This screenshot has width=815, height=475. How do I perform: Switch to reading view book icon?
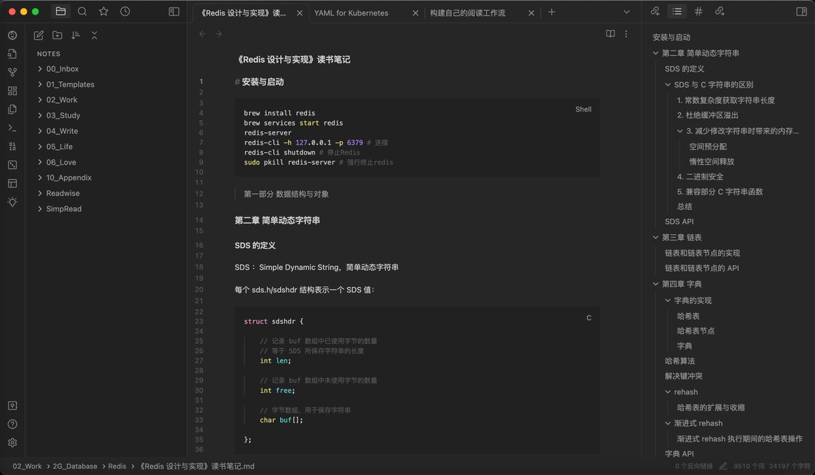point(610,34)
